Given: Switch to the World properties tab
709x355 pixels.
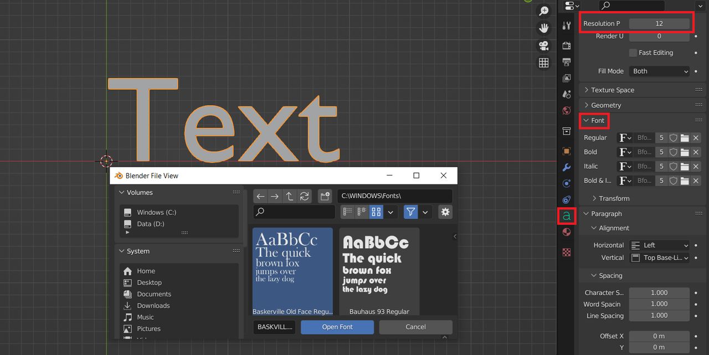Looking at the screenshot, I should coord(566,111).
